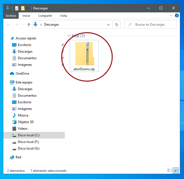Select atwrf2wmv.zip file
The image size is (184, 179).
pyautogui.click(x=84, y=56)
